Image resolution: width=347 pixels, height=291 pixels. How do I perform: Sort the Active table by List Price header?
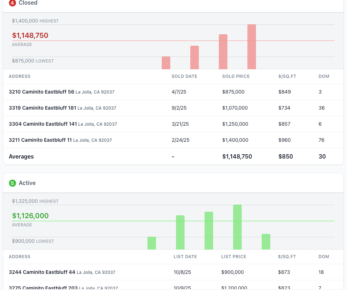pyautogui.click(x=233, y=257)
